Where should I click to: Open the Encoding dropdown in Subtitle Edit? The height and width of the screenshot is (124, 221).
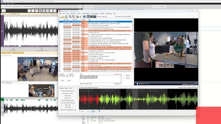(127, 17)
